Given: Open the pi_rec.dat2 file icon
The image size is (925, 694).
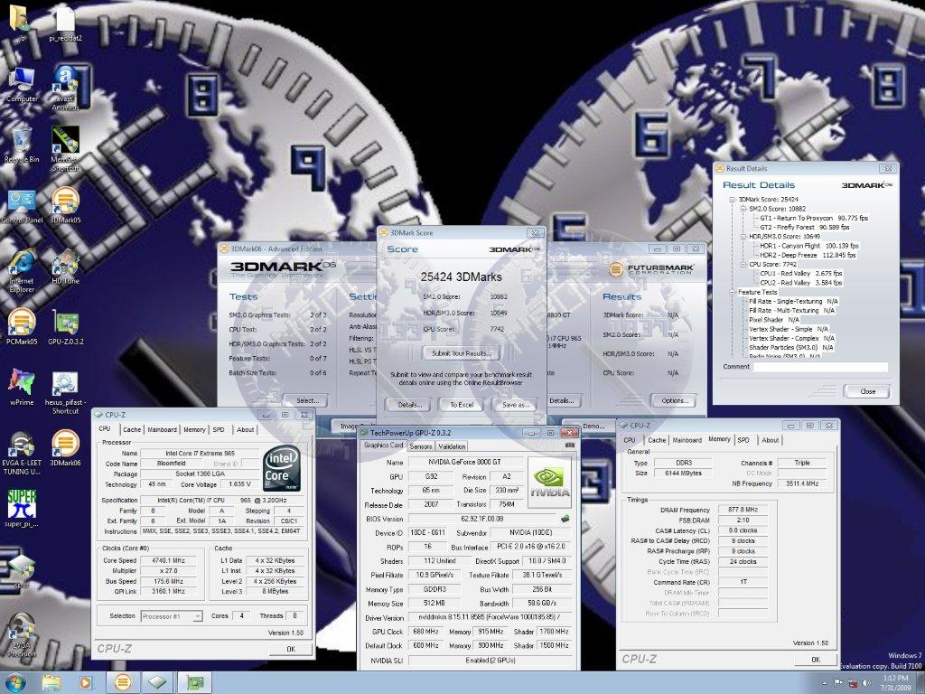Looking at the screenshot, I should (65, 23).
